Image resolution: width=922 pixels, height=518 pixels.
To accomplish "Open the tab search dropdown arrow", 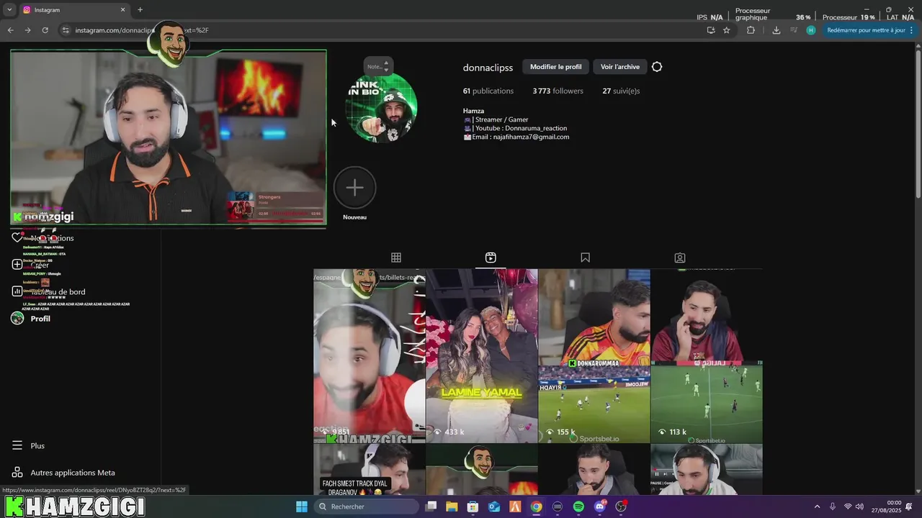I will click(9, 10).
